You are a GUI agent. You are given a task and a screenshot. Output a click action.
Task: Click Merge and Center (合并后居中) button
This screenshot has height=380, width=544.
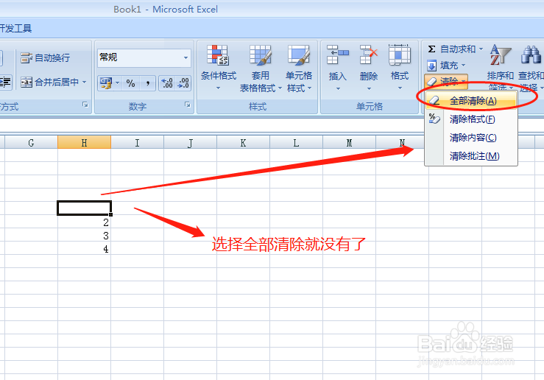tap(49, 82)
